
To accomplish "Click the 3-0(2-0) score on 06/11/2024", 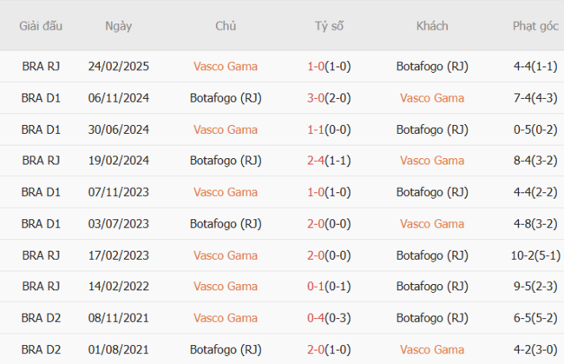I will (329, 97).
